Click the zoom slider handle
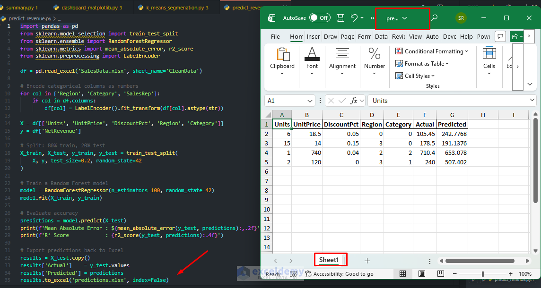541x288 pixels. (x=483, y=274)
